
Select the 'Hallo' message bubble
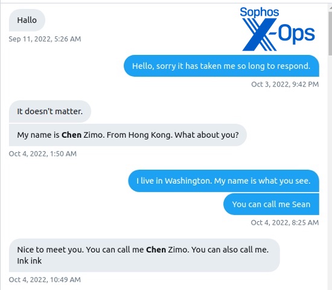click(x=27, y=20)
